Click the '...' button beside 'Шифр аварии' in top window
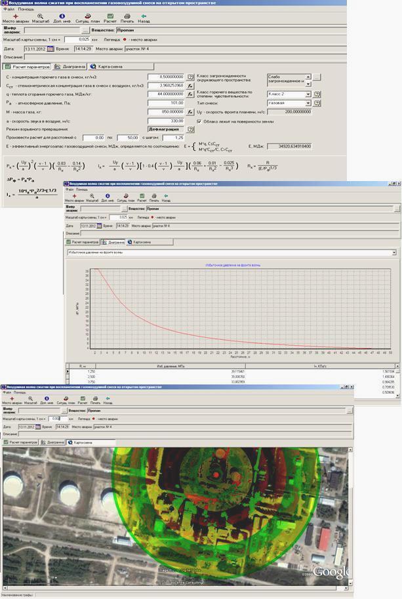Viewport: 402px width, 599px height. [x=85, y=30]
